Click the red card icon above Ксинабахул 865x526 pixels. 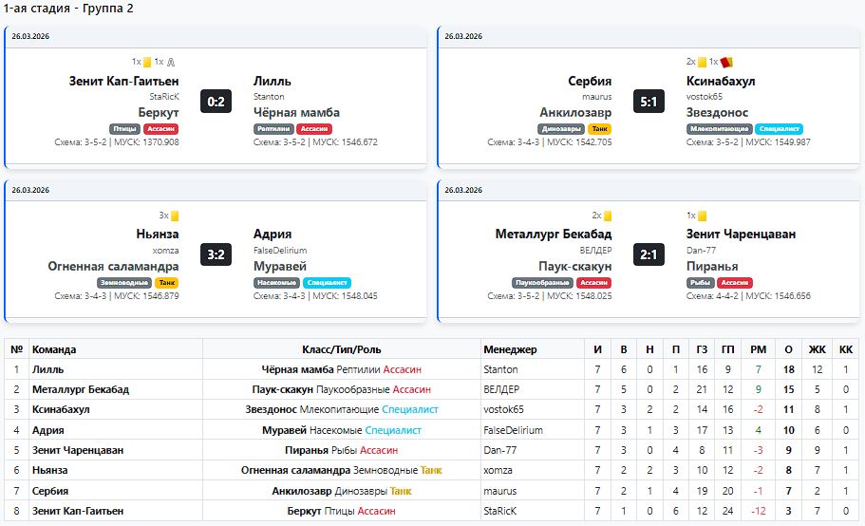click(726, 62)
